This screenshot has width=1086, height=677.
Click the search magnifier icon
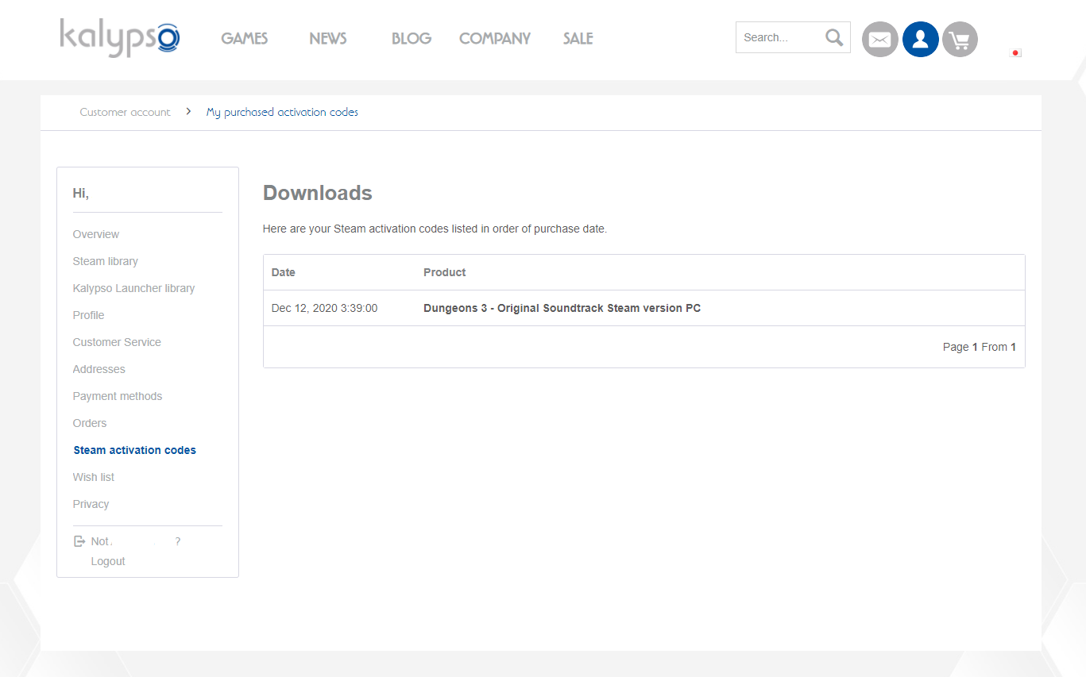click(833, 37)
